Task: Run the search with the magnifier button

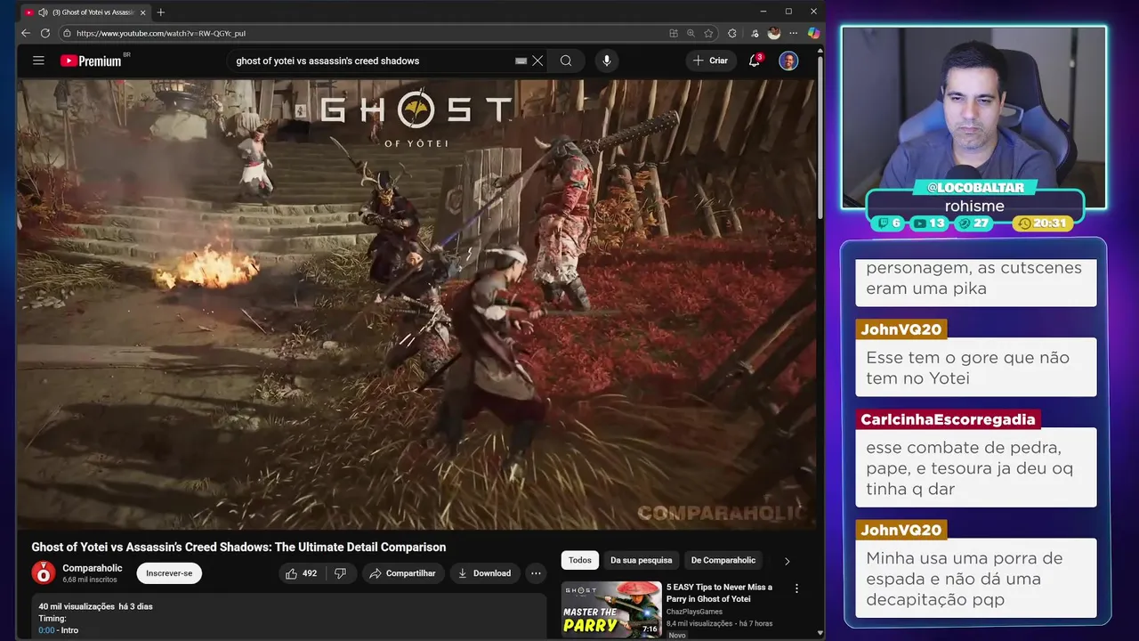Action: [x=566, y=61]
